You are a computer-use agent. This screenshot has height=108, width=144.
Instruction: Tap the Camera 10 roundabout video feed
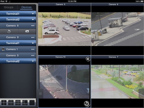(x=64, y=82)
